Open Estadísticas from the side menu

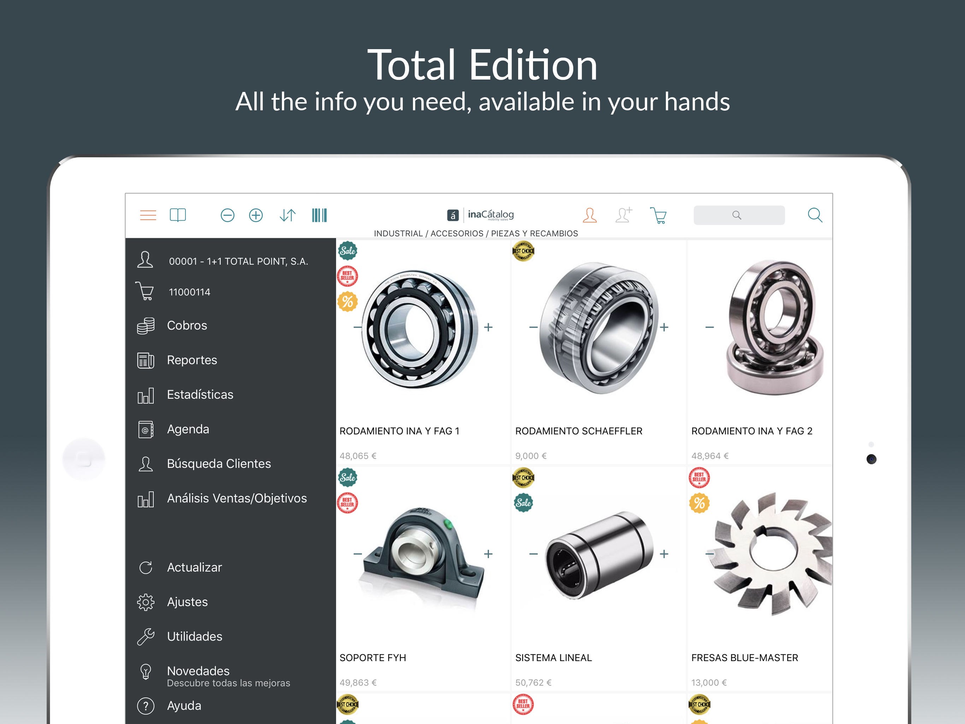point(200,395)
